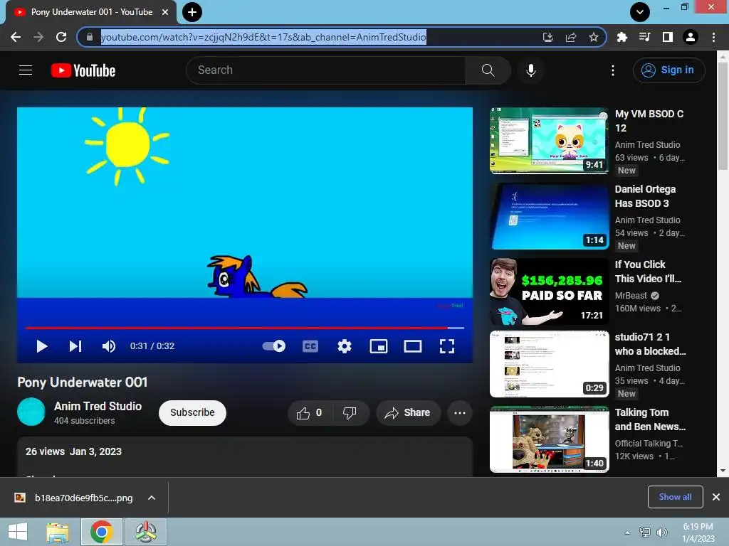This screenshot has width=729, height=546.
Task: Click Chrome taskbar icon
Action: pyautogui.click(x=102, y=532)
